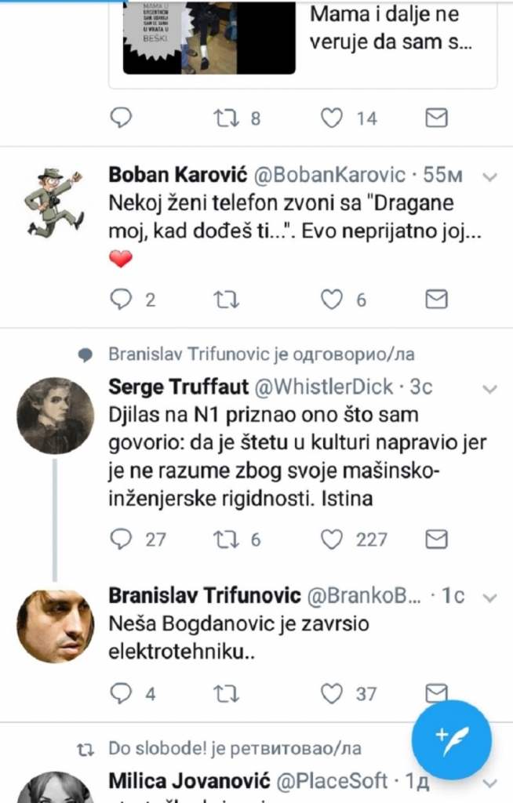Open the 'Mama i dalje ne veruje' image preview
The width and height of the screenshot is (513, 803).
click(208, 39)
